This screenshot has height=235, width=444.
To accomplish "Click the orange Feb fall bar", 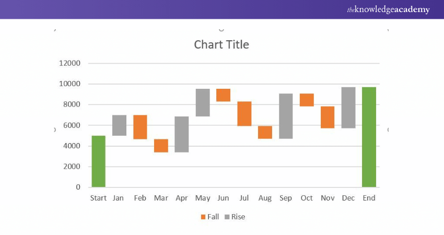I will point(140,127).
